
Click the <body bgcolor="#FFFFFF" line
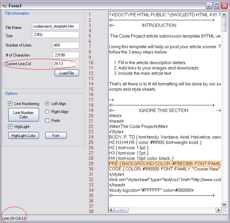pos(151,190)
